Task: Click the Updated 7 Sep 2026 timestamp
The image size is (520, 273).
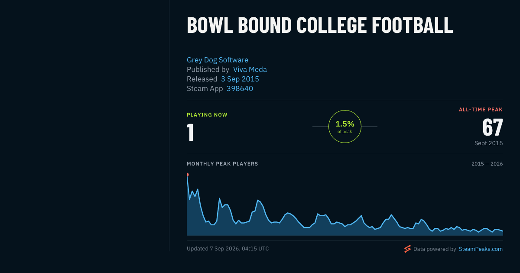Action: [x=228, y=249]
